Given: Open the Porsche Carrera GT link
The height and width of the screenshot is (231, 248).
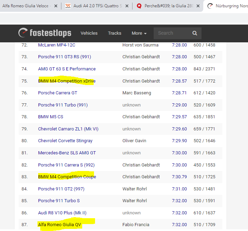Looking at the screenshot, I should pyautogui.click(x=58, y=93).
